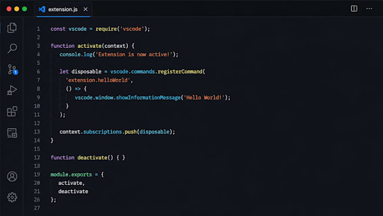
Task: Click the 'deactivate' function name on line 17
Action: point(92,157)
